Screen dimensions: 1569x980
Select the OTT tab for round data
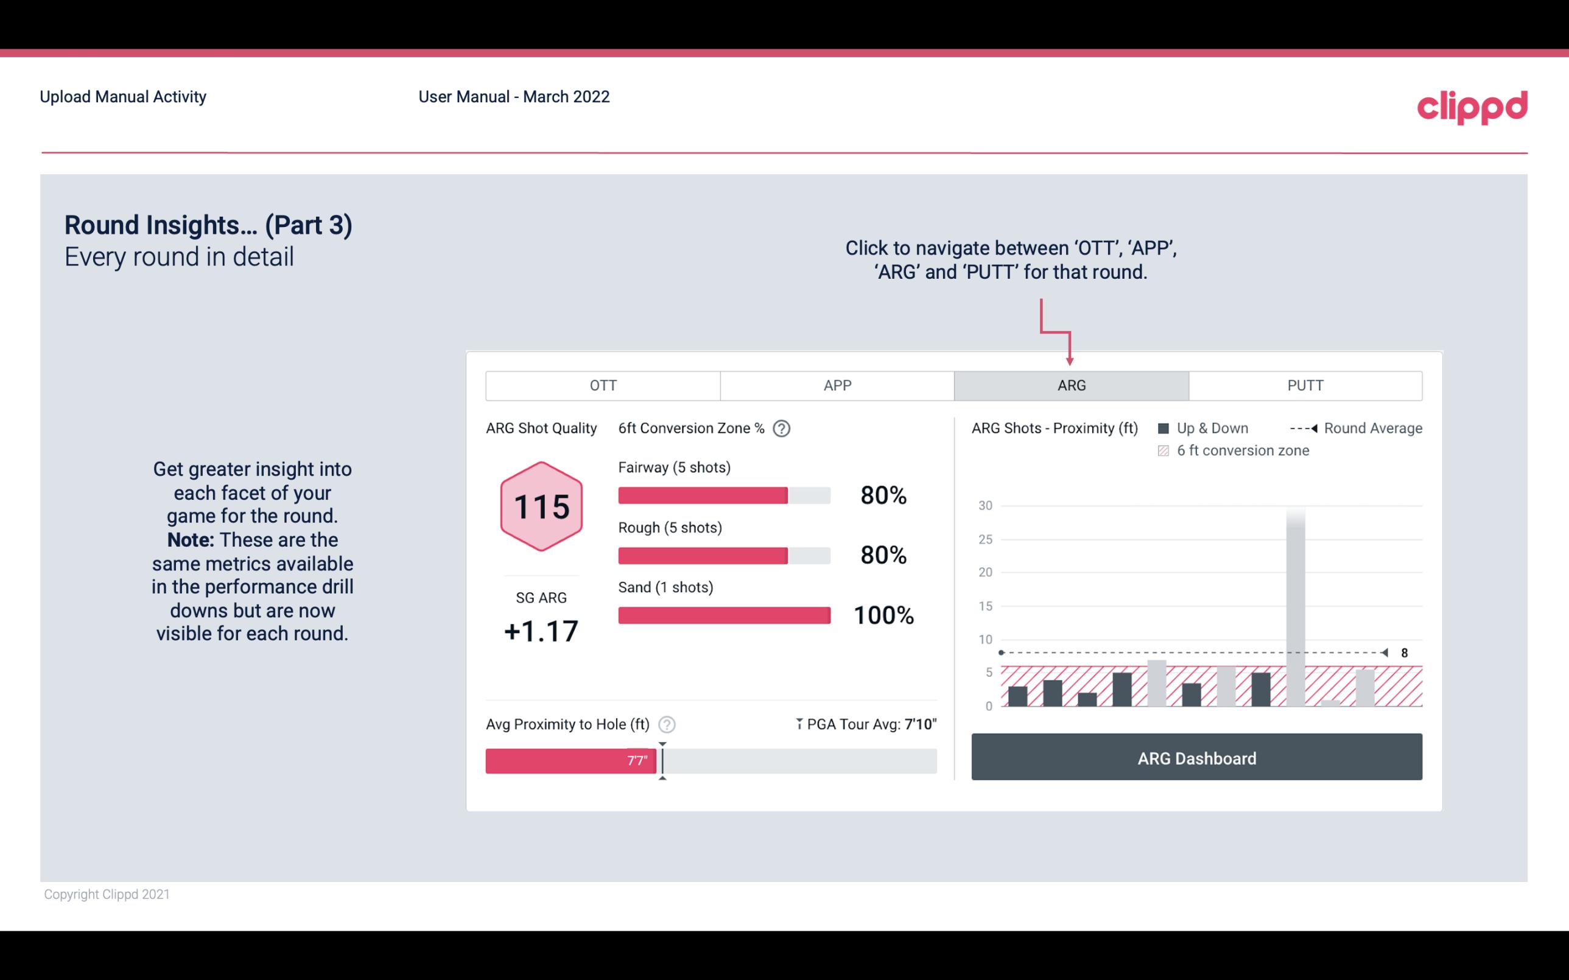click(x=603, y=386)
